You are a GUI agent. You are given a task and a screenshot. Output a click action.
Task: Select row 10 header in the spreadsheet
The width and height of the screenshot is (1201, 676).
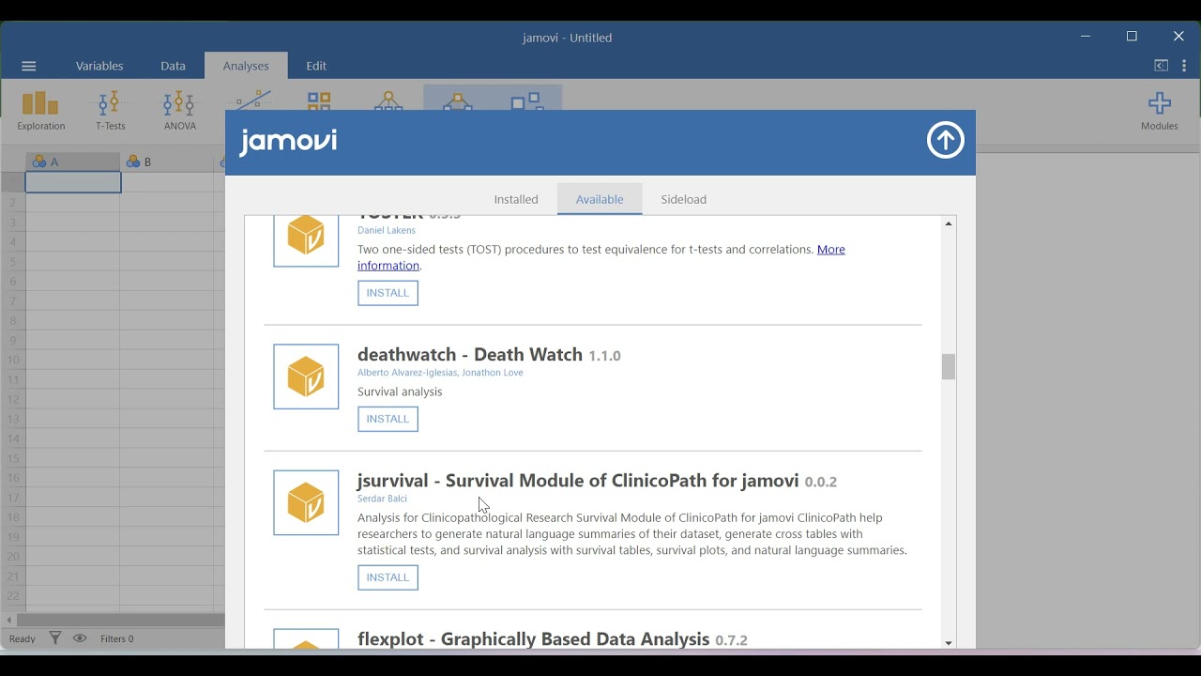point(13,360)
